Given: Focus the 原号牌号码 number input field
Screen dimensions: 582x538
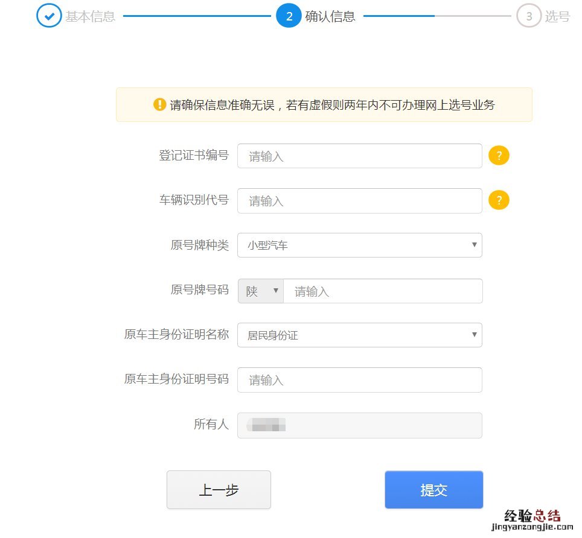Looking at the screenshot, I should (383, 291).
